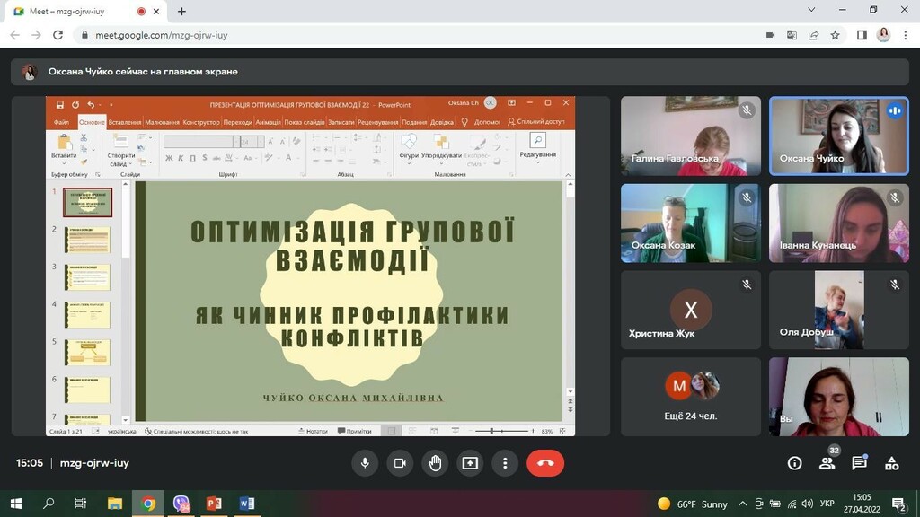Mute the microphone in Meet controls
The width and height of the screenshot is (920, 517).
point(365,463)
